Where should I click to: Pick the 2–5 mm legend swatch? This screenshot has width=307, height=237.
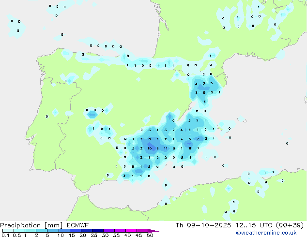pos(42,231)
